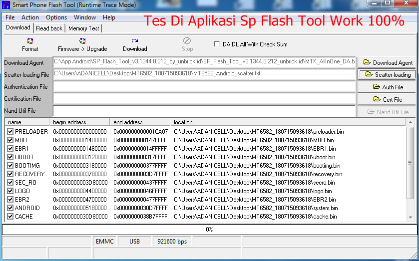Click the begin address column header
This screenshot has width=419, height=261.
[79, 122]
